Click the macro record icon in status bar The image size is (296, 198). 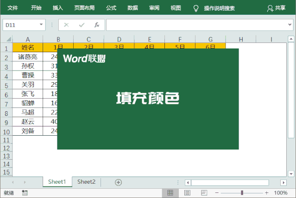click(x=25, y=193)
